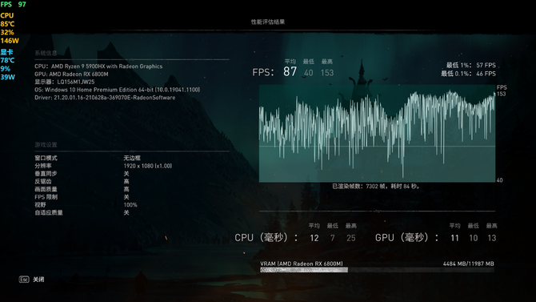Viewport: 536px width, 302px height.
Task: Click the FPS 97 overlay counter
Action: pyautogui.click(x=14, y=5)
